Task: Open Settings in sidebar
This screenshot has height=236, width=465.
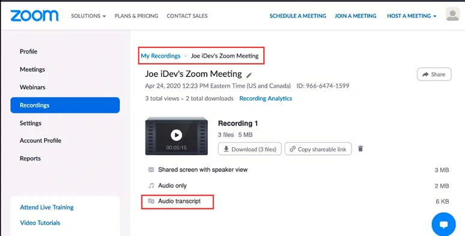Action: [x=31, y=123]
